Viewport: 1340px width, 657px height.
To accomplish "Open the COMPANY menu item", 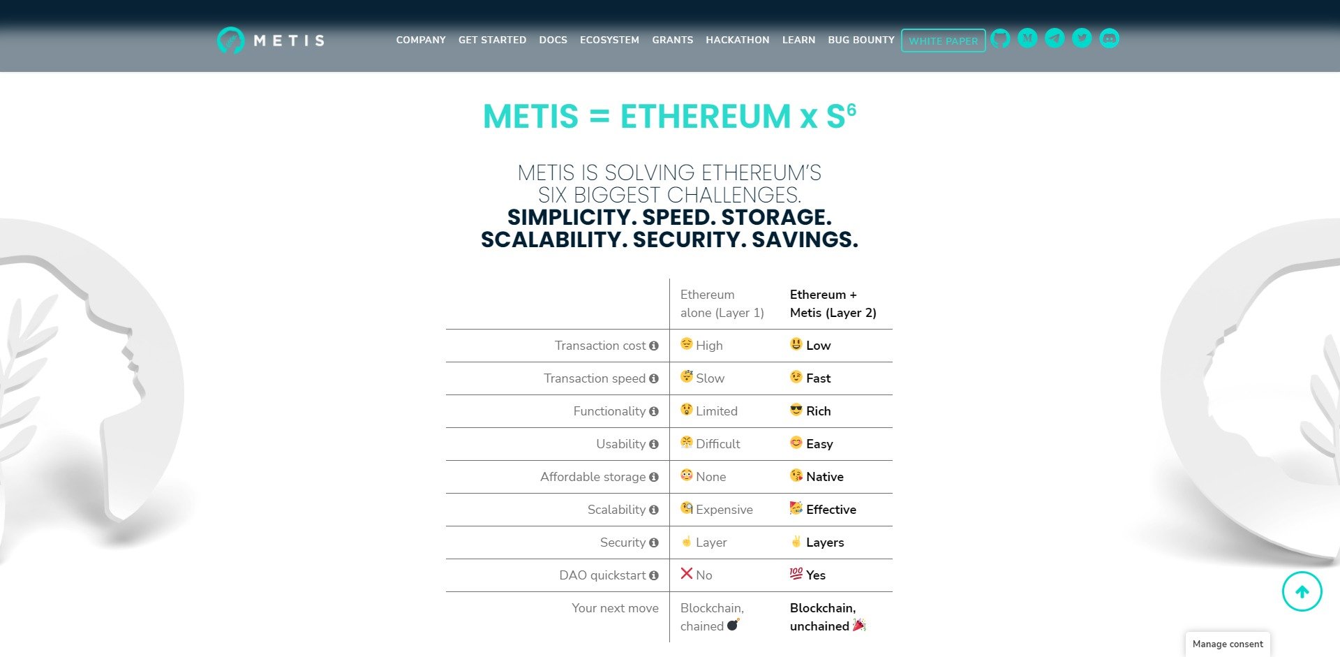I will coord(421,40).
